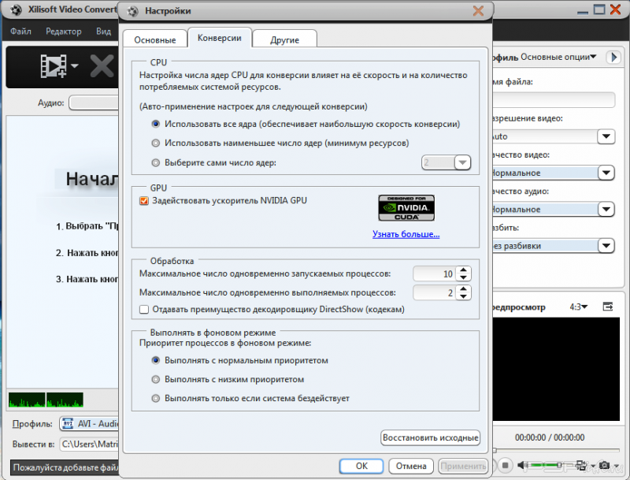Viewport: 630px width, 480px height.
Task: Select 'Выполнять с низким приоритетом' option
Action: pyautogui.click(x=156, y=379)
